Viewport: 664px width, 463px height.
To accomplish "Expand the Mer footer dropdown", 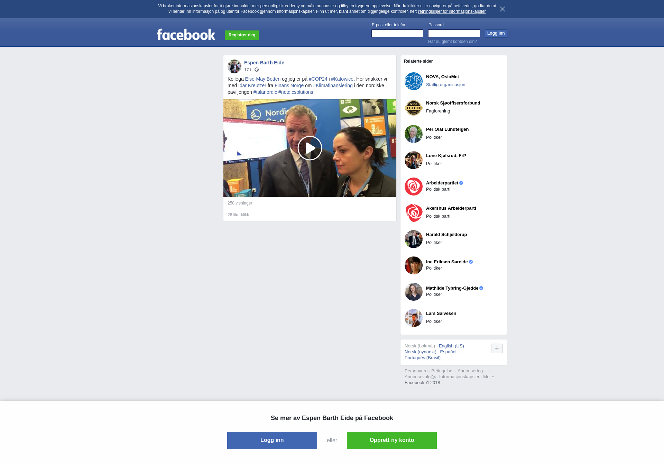I will (488, 377).
